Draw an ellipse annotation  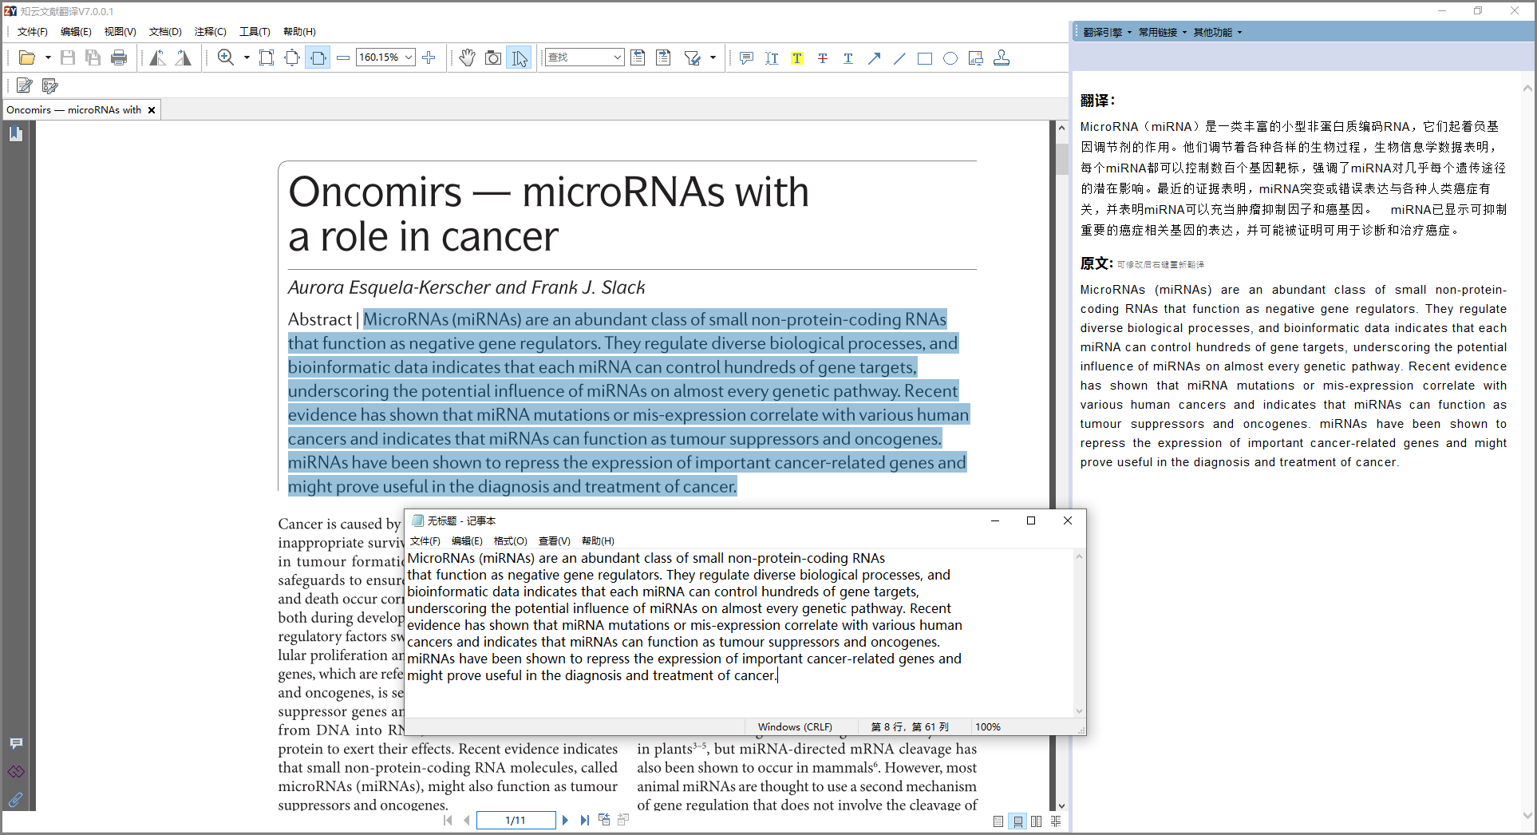tap(950, 57)
